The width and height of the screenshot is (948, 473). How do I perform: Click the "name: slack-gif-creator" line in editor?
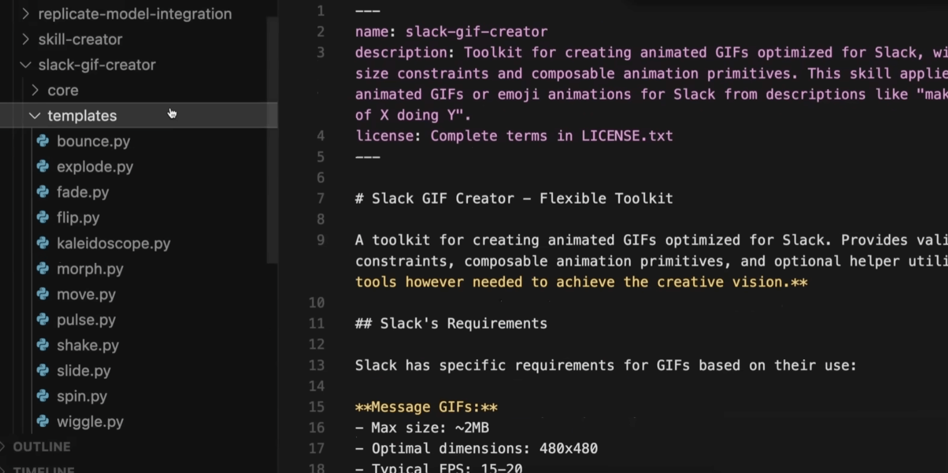point(451,32)
